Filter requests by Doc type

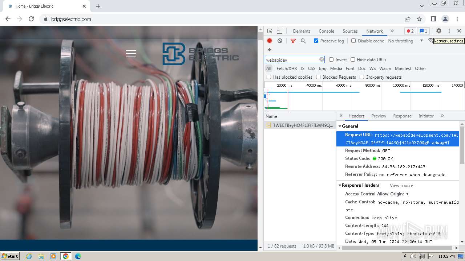click(x=362, y=68)
